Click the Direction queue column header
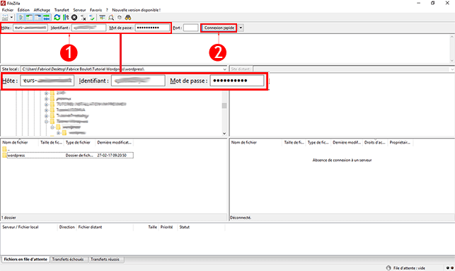Screen dimensions: 455x271 pyautogui.click(x=67, y=227)
